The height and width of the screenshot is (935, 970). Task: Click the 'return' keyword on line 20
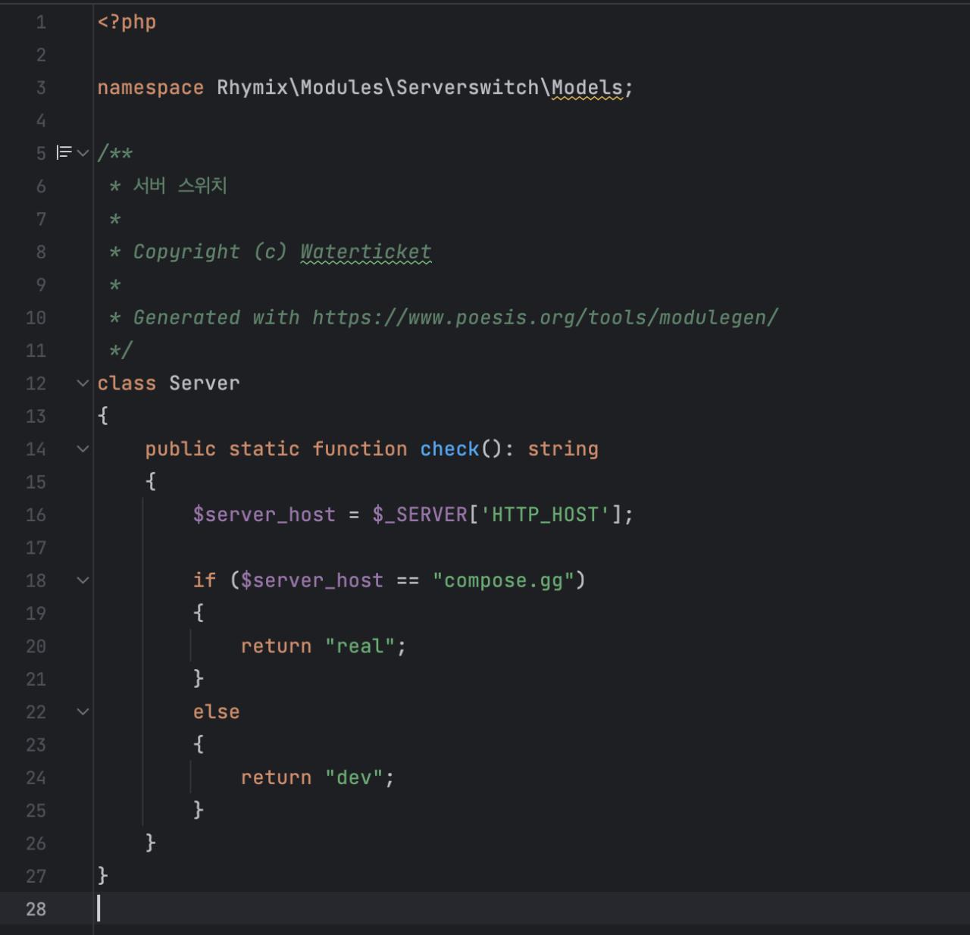click(x=276, y=646)
